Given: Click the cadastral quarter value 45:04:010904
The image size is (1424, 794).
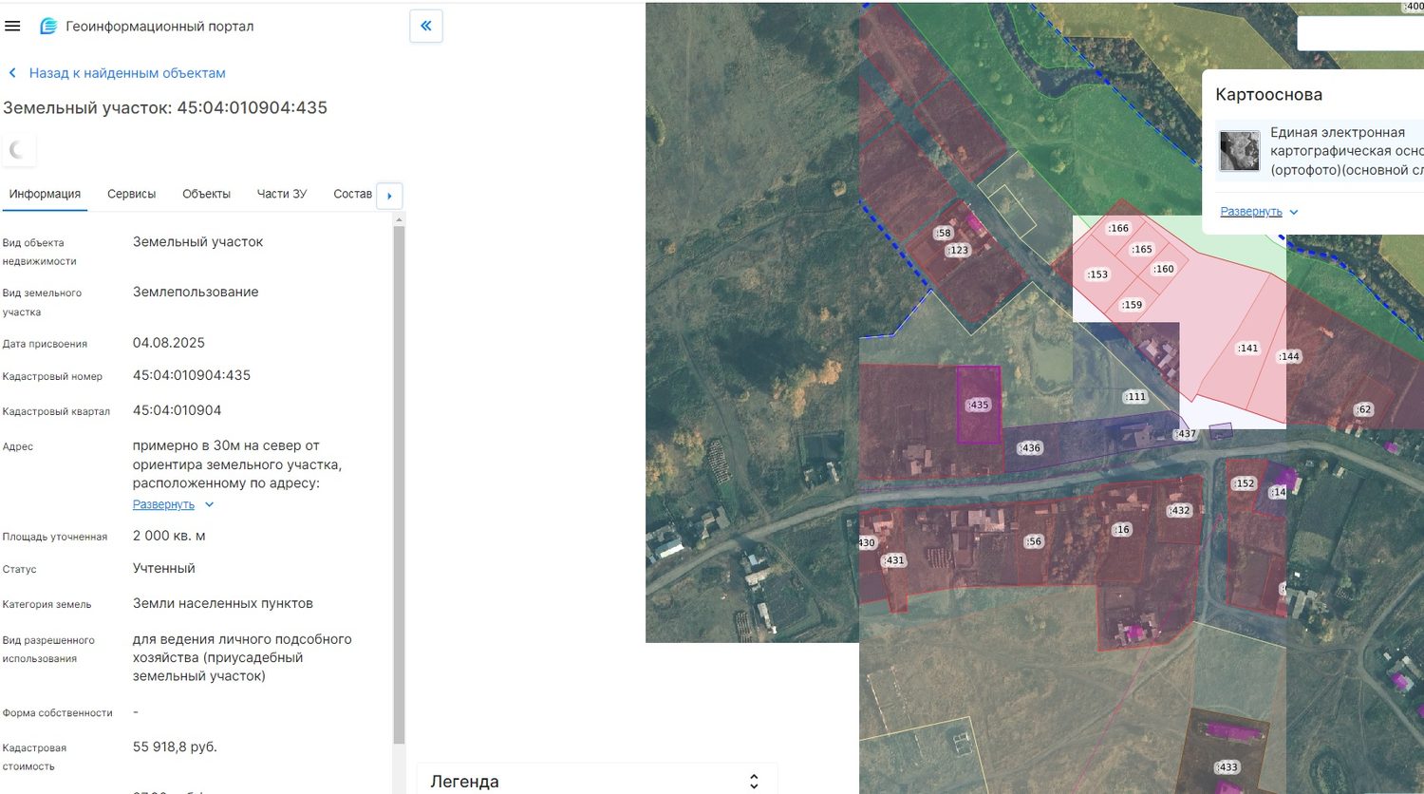Looking at the screenshot, I should pyautogui.click(x=177, y=410).
